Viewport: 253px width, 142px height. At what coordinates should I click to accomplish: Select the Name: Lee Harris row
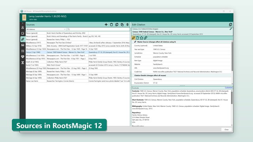pyautogui.click(x=78, y=81)
